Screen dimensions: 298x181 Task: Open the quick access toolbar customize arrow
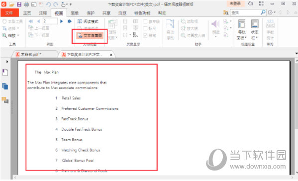click(x=71, y=4)
